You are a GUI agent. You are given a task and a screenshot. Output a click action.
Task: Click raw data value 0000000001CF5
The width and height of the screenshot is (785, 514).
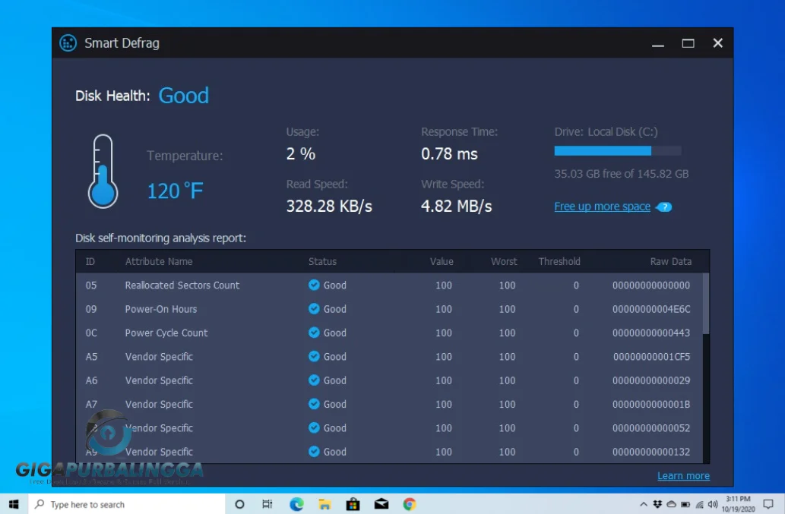[652, 357]
